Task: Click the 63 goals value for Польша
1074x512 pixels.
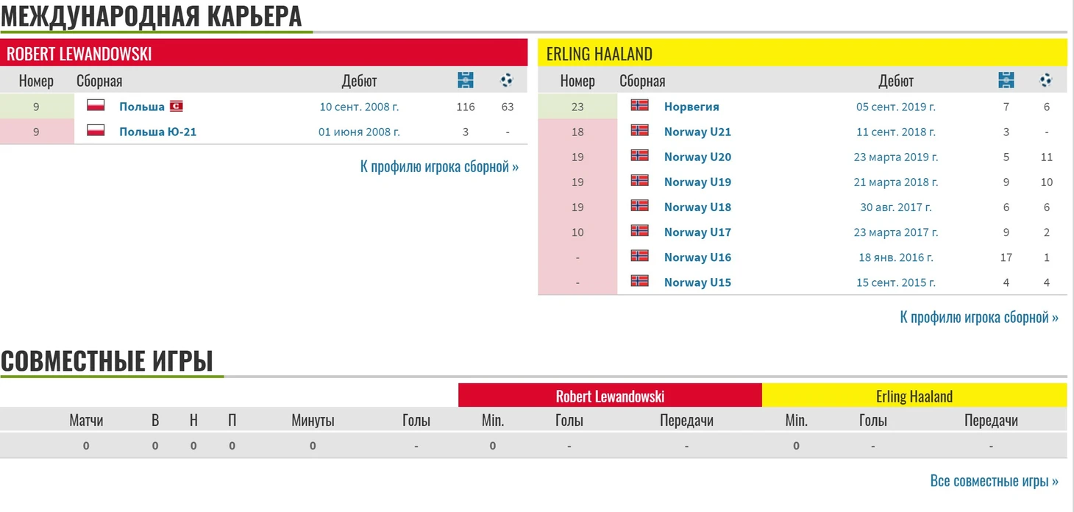Action: [x=508, y=107]
